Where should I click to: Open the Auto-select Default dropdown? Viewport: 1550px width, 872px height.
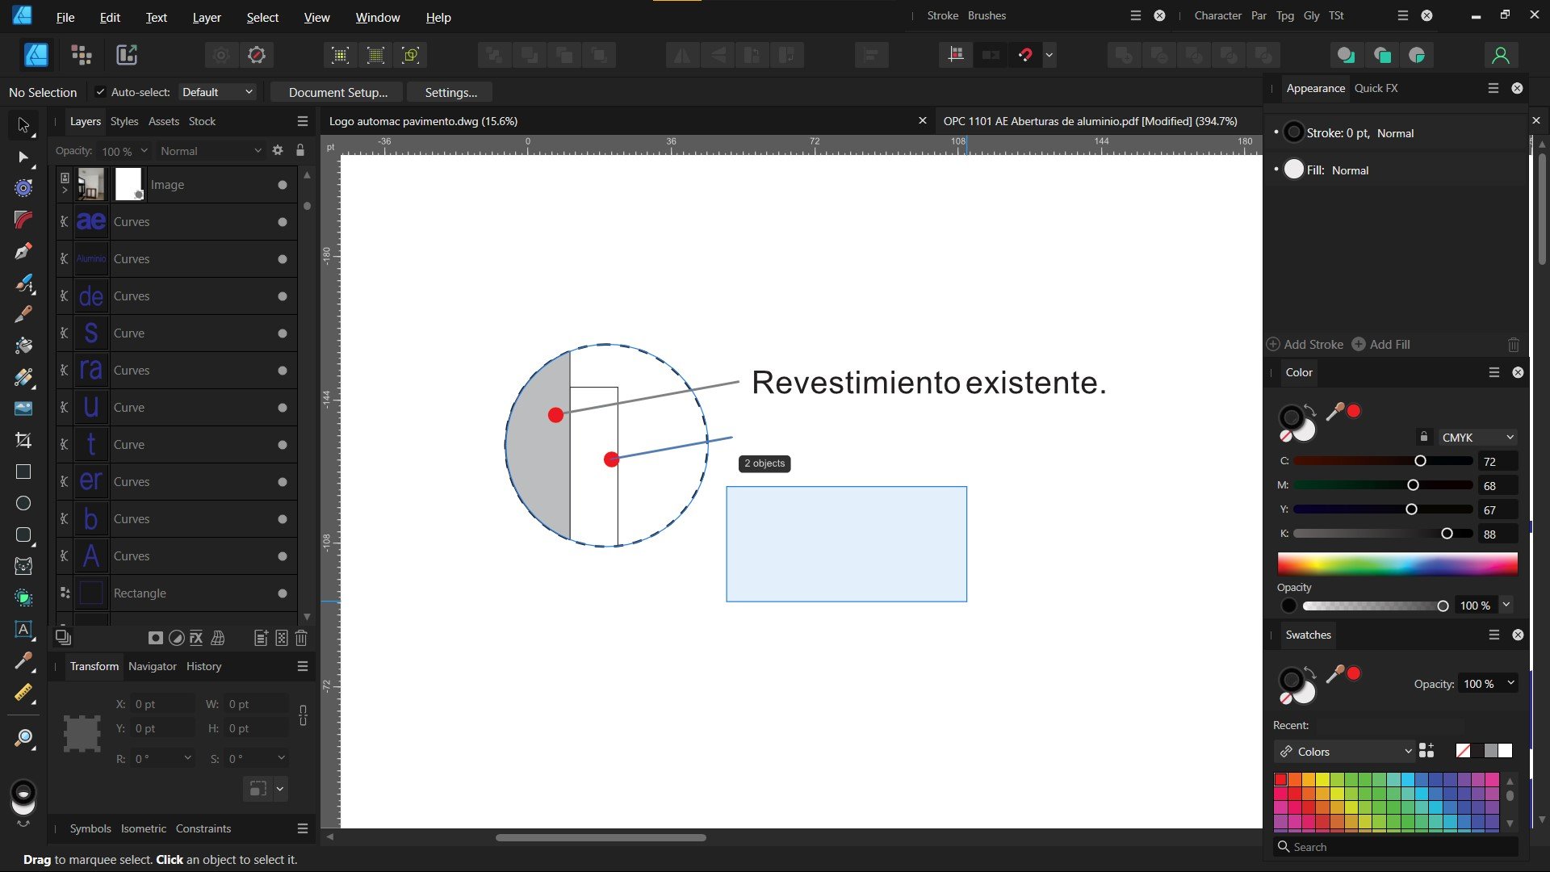pyautogui.click(x=217, y=92)
